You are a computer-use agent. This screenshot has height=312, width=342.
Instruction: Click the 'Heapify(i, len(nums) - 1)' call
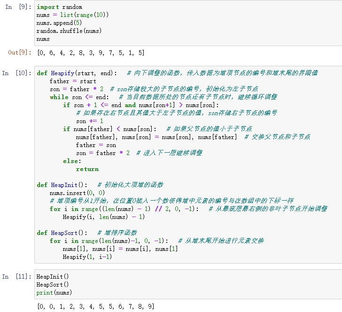104,217
